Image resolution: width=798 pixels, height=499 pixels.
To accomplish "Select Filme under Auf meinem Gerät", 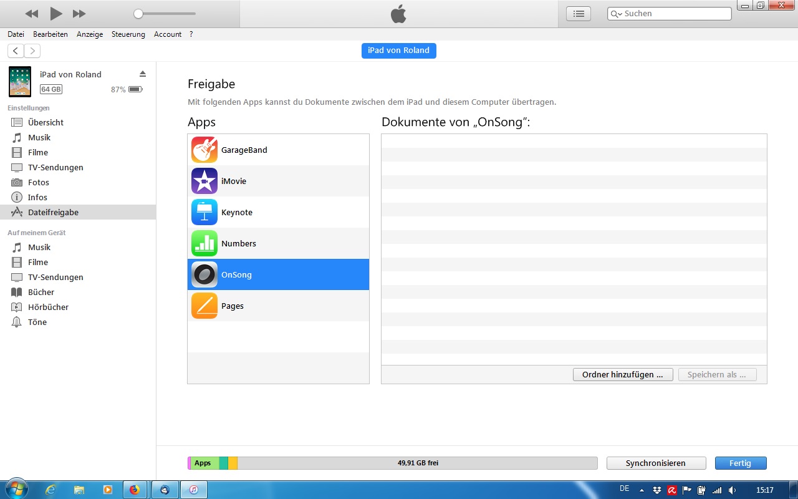I will tap(78, 262).
